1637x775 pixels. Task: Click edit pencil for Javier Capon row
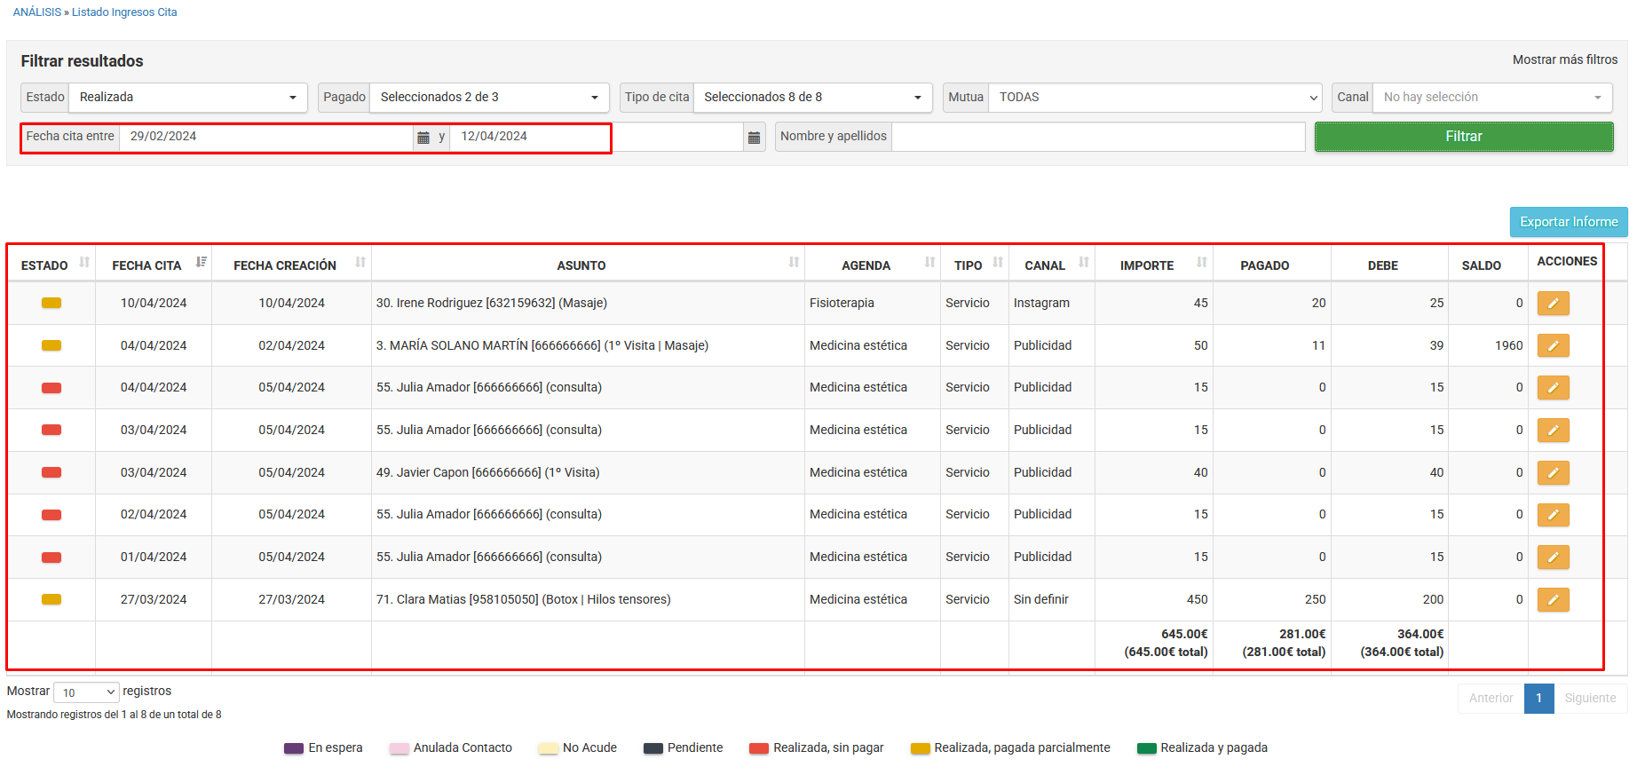1553,473
